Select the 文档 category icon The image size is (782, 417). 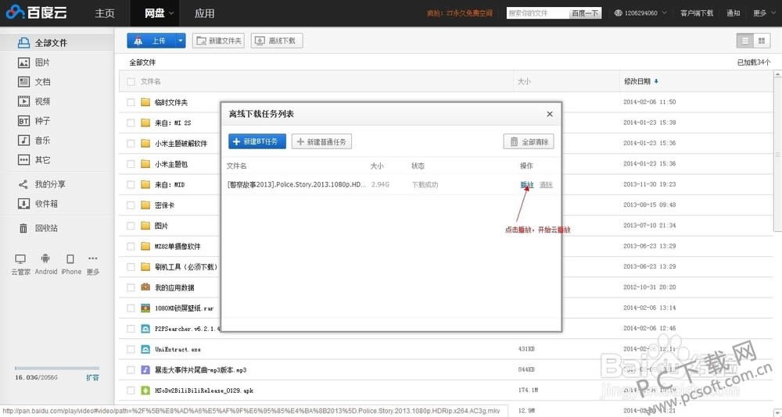click(x=23, y=82)
